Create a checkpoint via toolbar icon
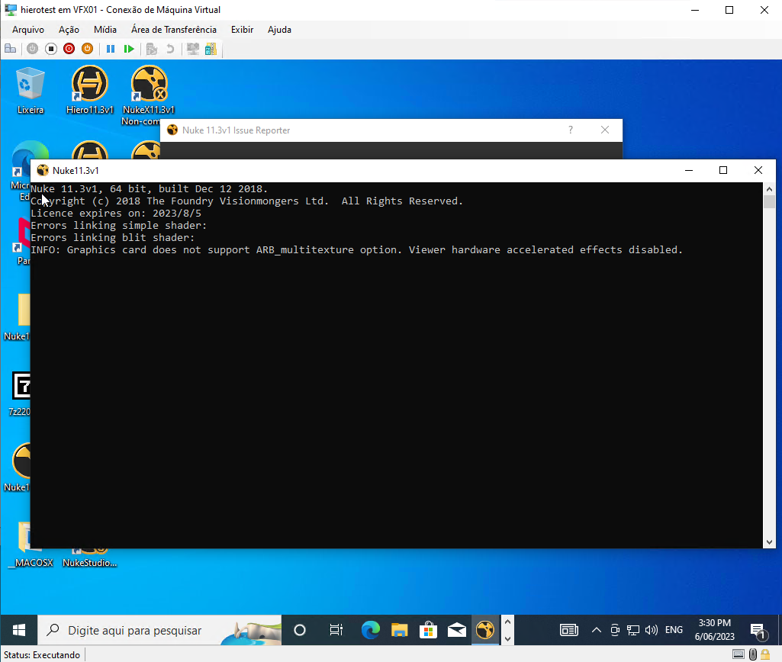This screenshot has width=782, height=662. [x=152, y=49]
